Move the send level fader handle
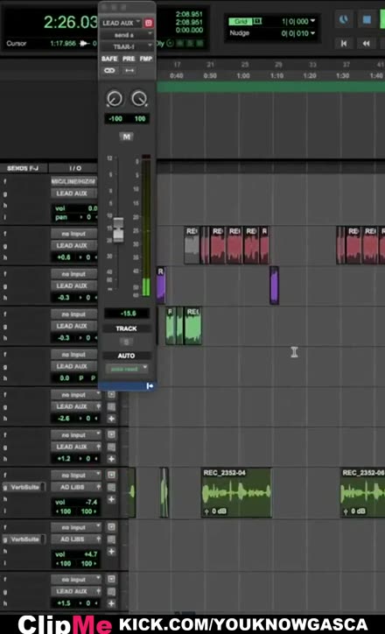 (118, 229)
